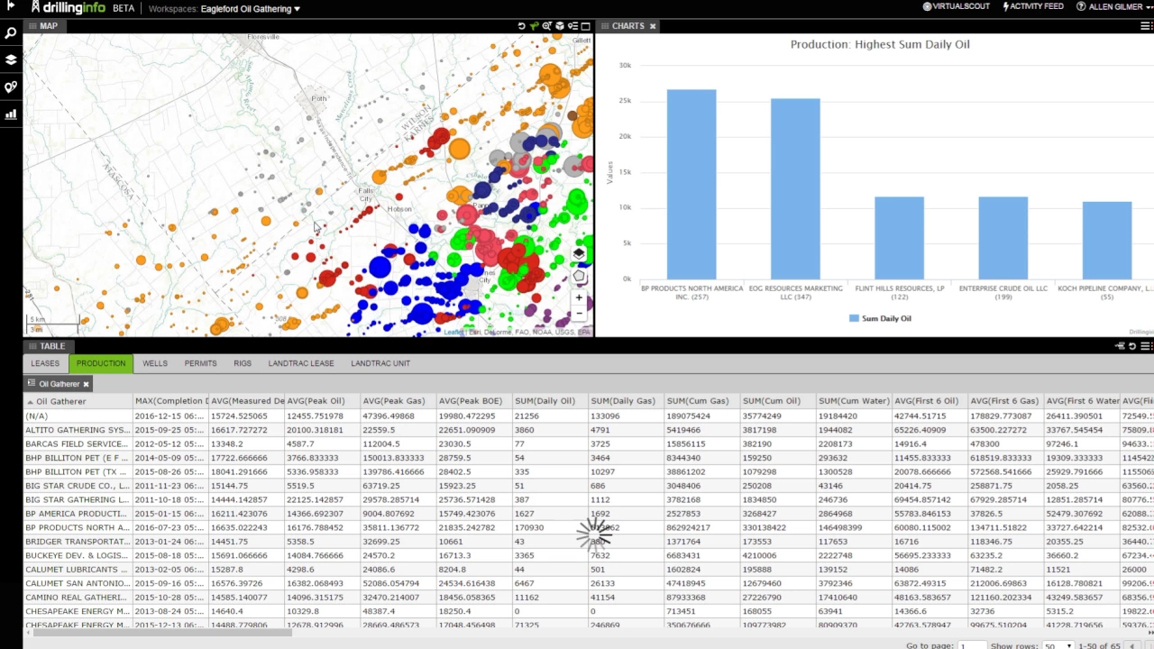Open the layers panel in left sidebar

[x=11, y=60]
